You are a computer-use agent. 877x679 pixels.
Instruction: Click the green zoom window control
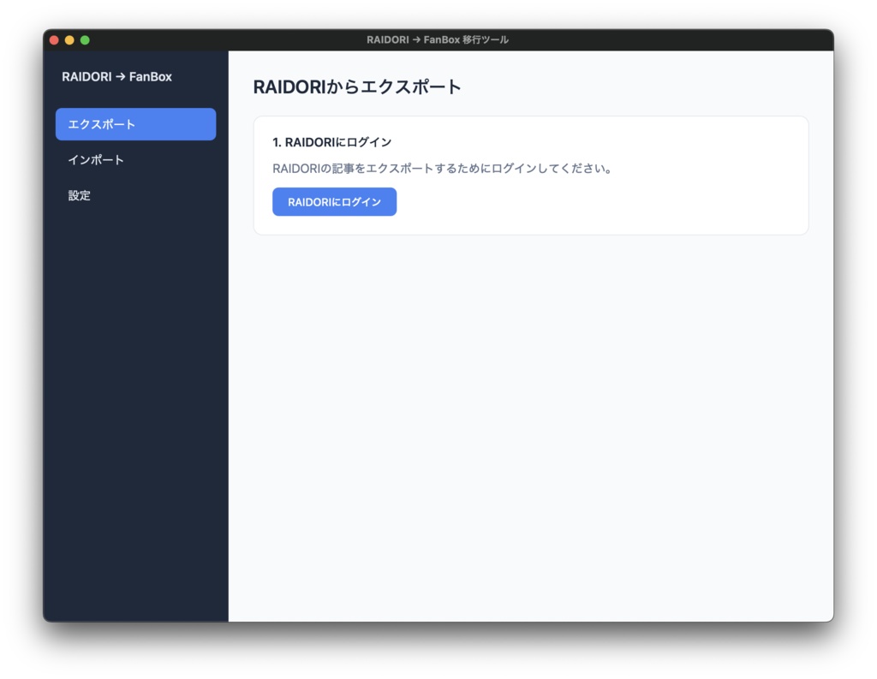point(84,39)
